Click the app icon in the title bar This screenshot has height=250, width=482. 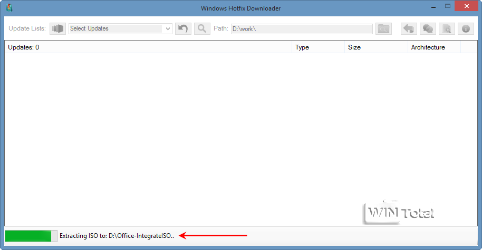9,8
